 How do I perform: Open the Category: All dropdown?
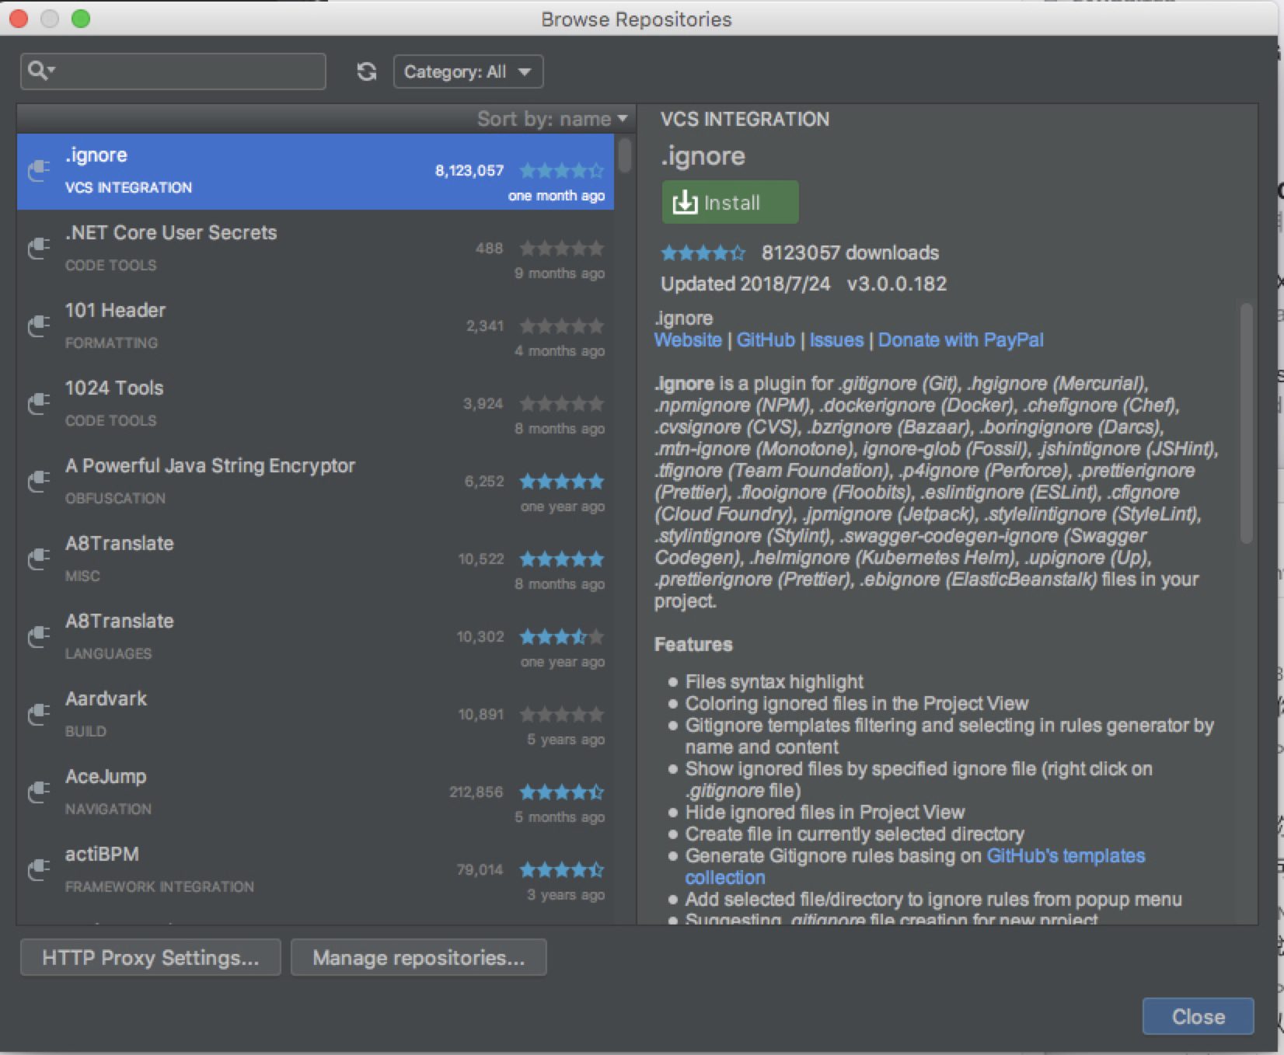(x=468, y=72)
